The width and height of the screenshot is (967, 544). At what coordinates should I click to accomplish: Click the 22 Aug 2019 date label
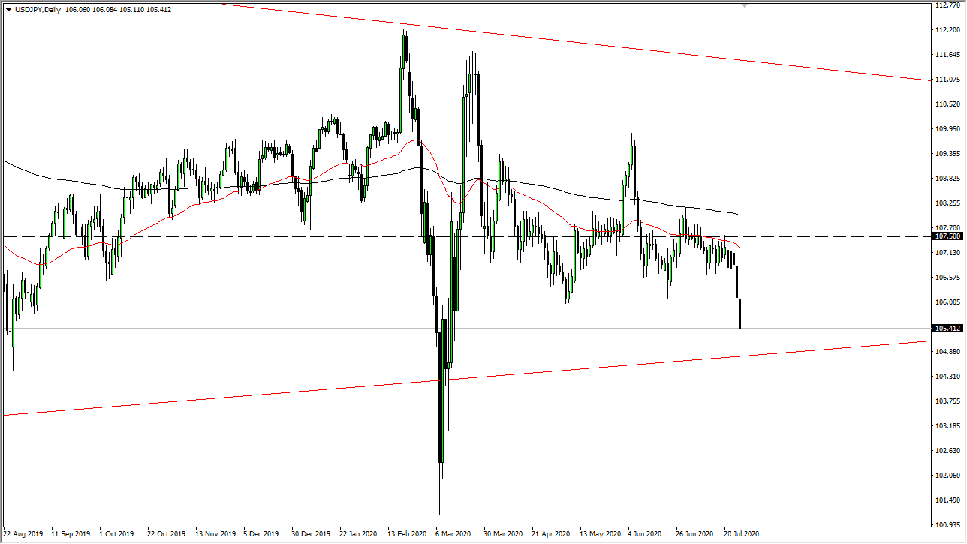23,534
